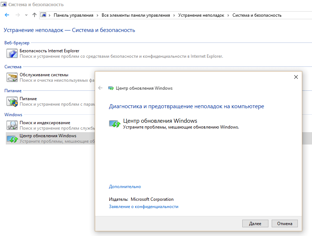Click the 'Веб-браузер' group header

point(17,43)
